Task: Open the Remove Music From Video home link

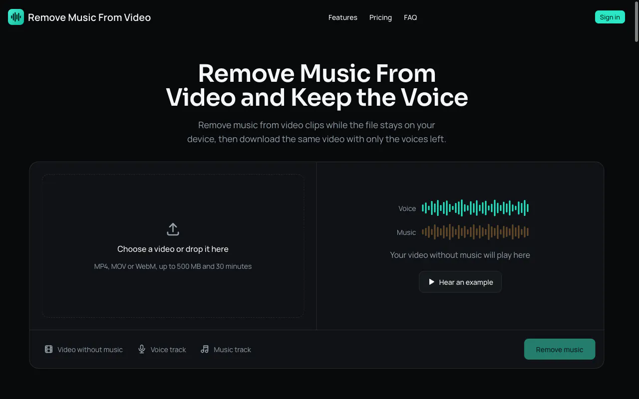Action: (79, 17)
